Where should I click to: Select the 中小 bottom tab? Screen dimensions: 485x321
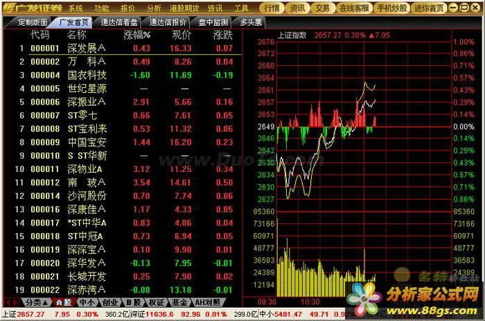pyautogui.click(x=87, y=302)
